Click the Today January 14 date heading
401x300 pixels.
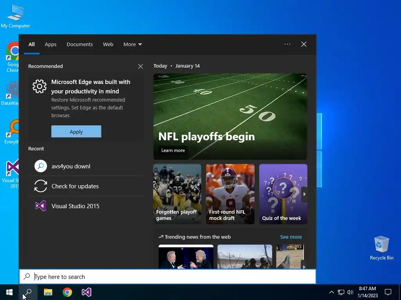(177, 66)
